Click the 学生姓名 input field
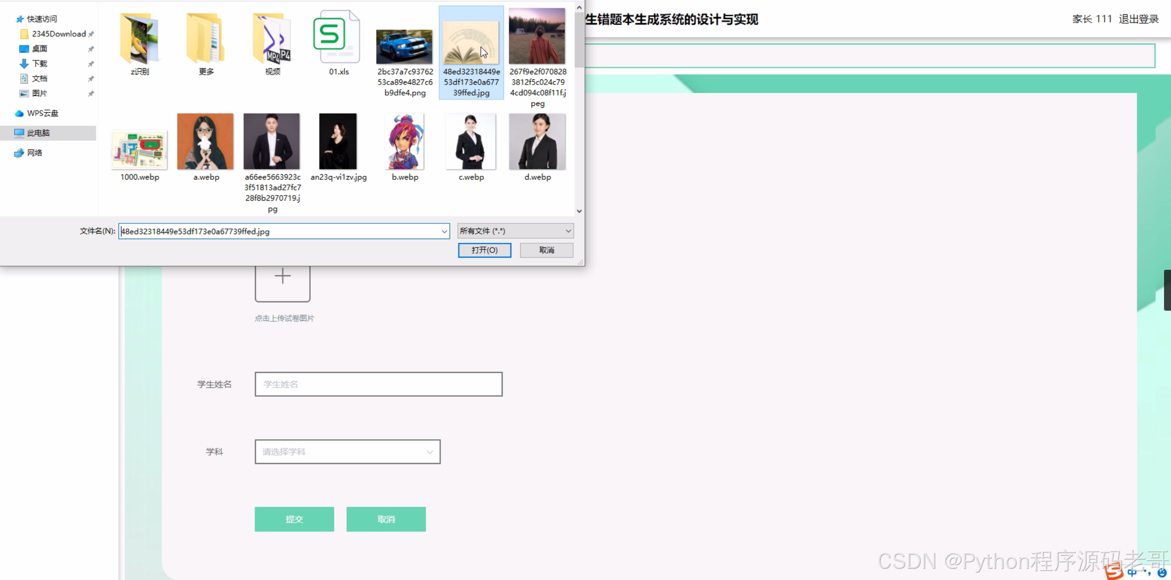Screen dimensions: 1171x580 pos(378,384)
